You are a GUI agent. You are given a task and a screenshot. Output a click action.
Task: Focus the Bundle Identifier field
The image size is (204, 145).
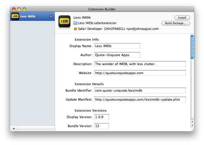140,90
